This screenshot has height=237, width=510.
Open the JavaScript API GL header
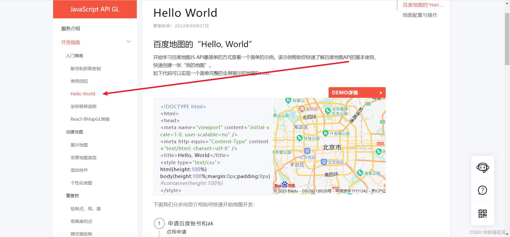click(x=95, y=9)
